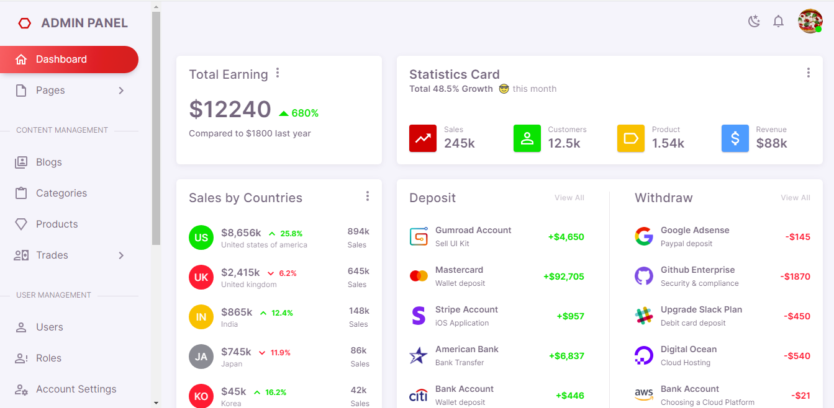
Task: Expand the Trades submenu chevron
Action: [x=121, y=255]
